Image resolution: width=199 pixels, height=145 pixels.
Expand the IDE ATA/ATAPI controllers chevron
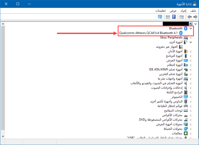tap(191, 70)
